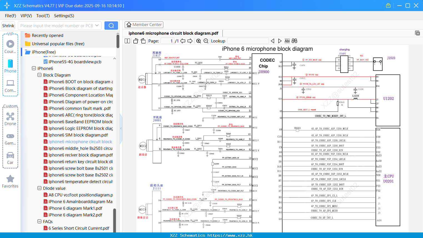Select the Phone category icon
This screenshot has height=238, width=423.
[10, 66]
